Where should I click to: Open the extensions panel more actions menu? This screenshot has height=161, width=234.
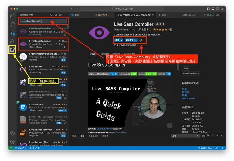[x=65, y=15]
